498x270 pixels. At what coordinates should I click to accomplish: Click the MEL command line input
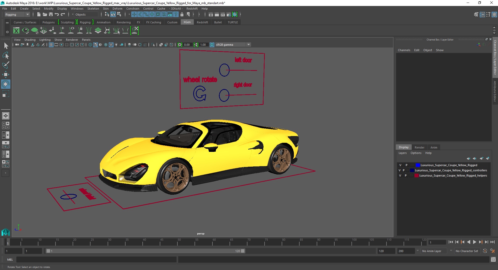(x=96, y=259)
